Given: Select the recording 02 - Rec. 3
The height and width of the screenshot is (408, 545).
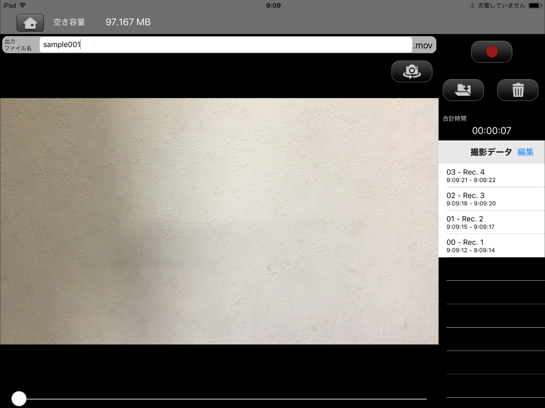Looking at the screenshot, I should (492, 199).
